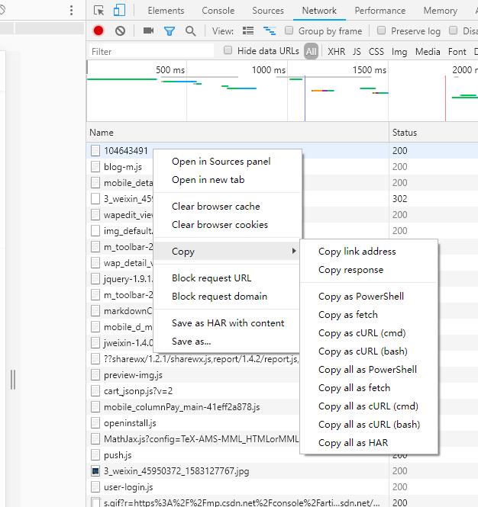This screenshot has height=507, width=478.
Task: Toggle the device toolbar icon
Action: coord(119,11)
